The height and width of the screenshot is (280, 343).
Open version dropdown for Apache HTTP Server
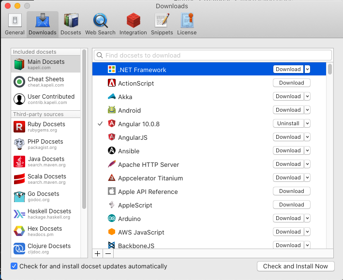[x=307, y=164]
